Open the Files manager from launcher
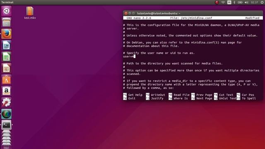The height and width of the screenshot is (149, 265). click(7, 22)
